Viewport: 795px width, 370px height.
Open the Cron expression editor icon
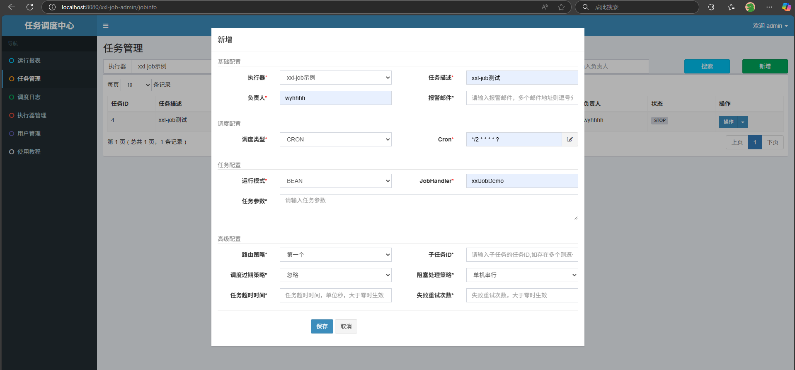click(570, 139)
